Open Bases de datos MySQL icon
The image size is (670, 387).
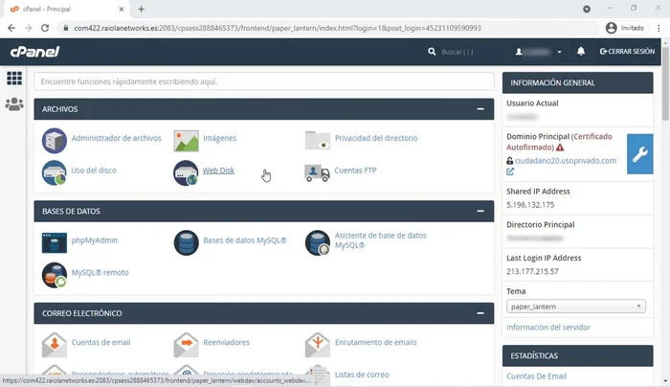pyautogui.click(x=186, y=242)
